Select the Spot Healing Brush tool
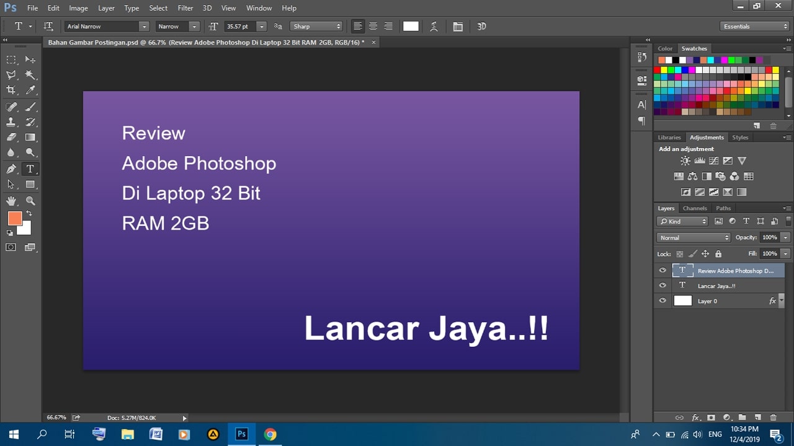 [x=11, y=107]
